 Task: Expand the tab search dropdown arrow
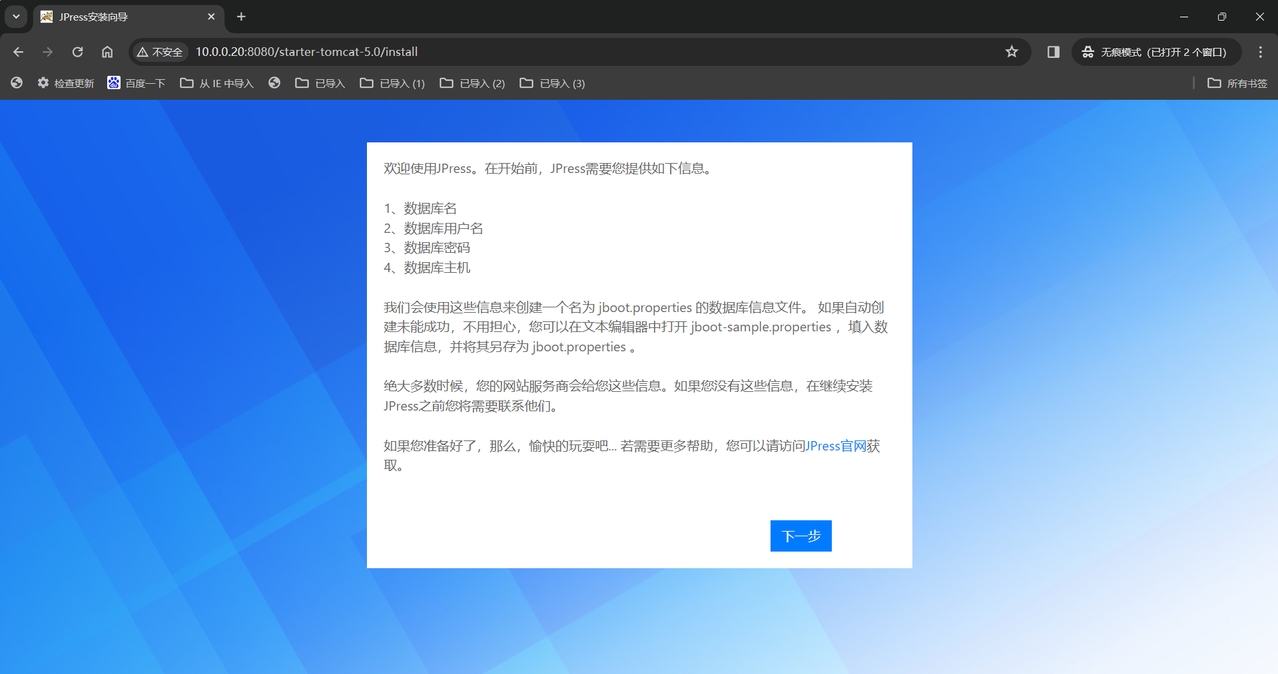pos(16,17)
